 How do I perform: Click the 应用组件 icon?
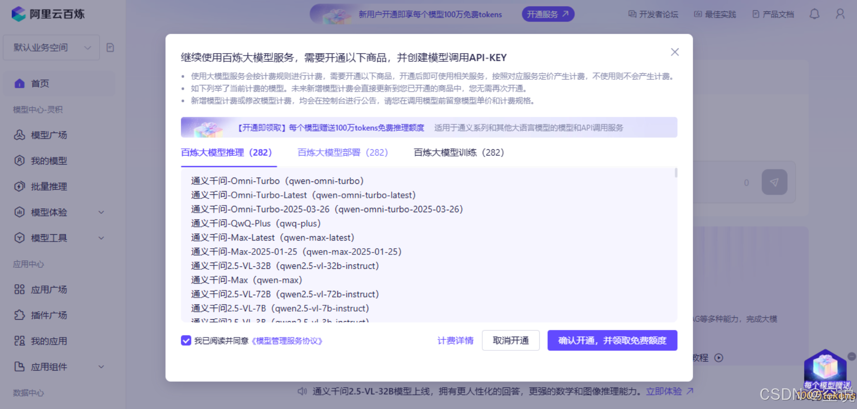20,367
